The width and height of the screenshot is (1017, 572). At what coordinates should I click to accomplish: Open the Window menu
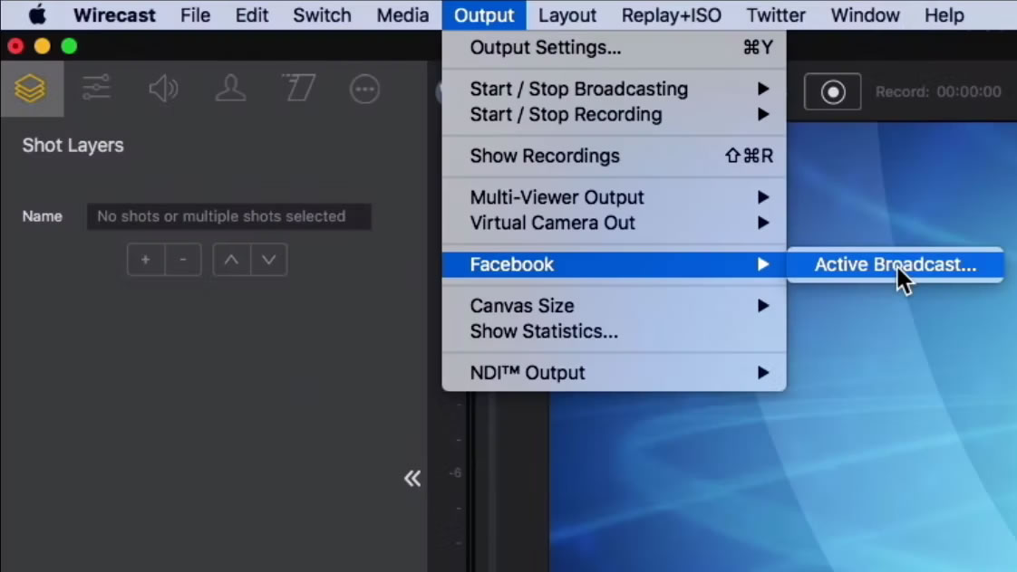(866, 14)
